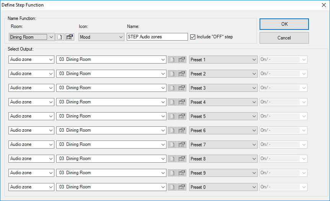The width and height of the screenshot is (330, 201).
Task: Click the new page icon in Preset 5 row
Action: point(172,116)
